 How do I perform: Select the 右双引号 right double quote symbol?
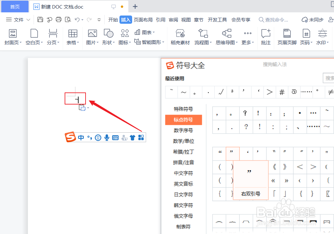pyautogui.click(x=233, y=153)
